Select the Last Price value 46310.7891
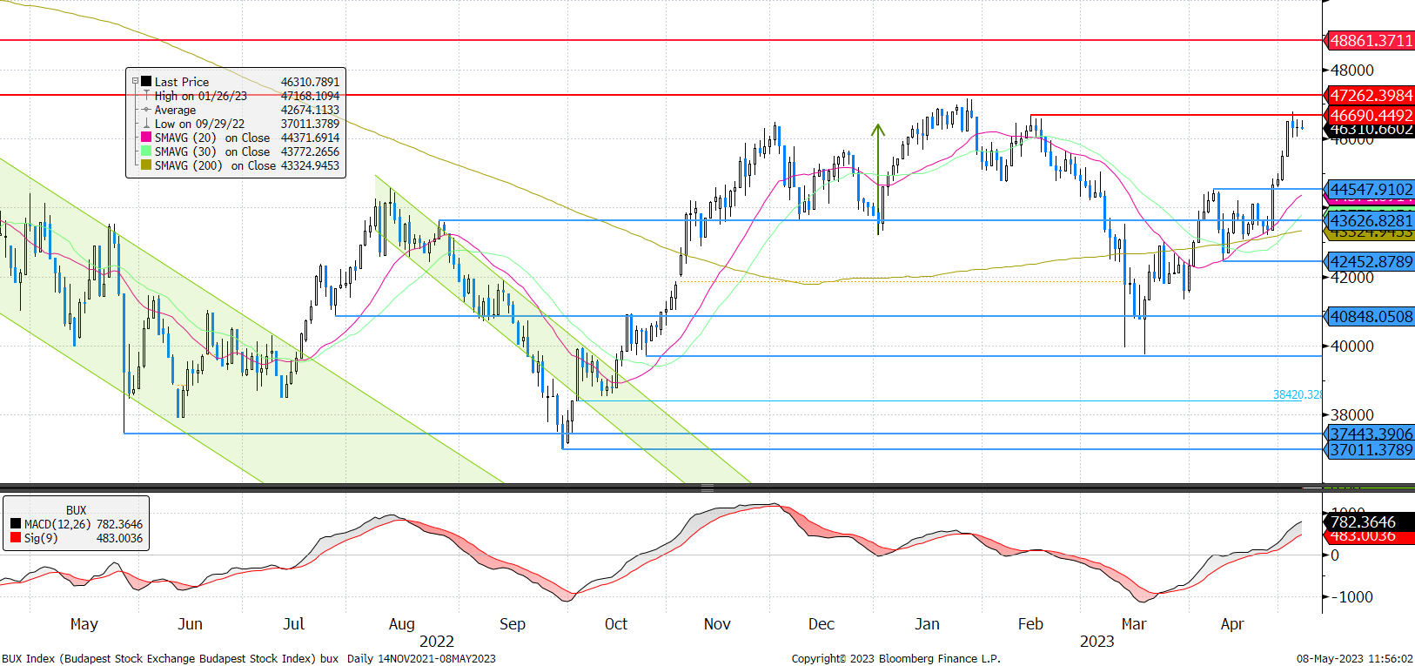This screenshot has width=1415, height=666. [310, 82]
